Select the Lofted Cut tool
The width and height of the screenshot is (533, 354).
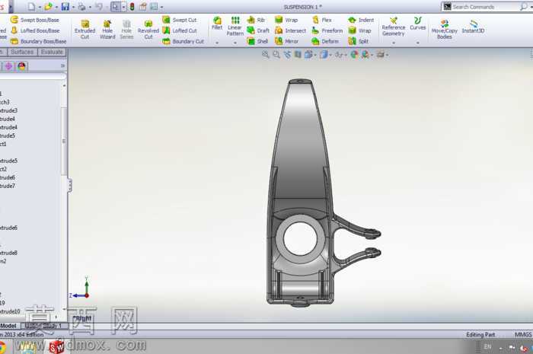[x=180, y=30]
